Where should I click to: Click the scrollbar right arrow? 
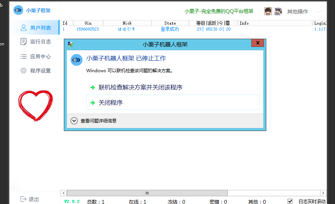click(323, 193)
